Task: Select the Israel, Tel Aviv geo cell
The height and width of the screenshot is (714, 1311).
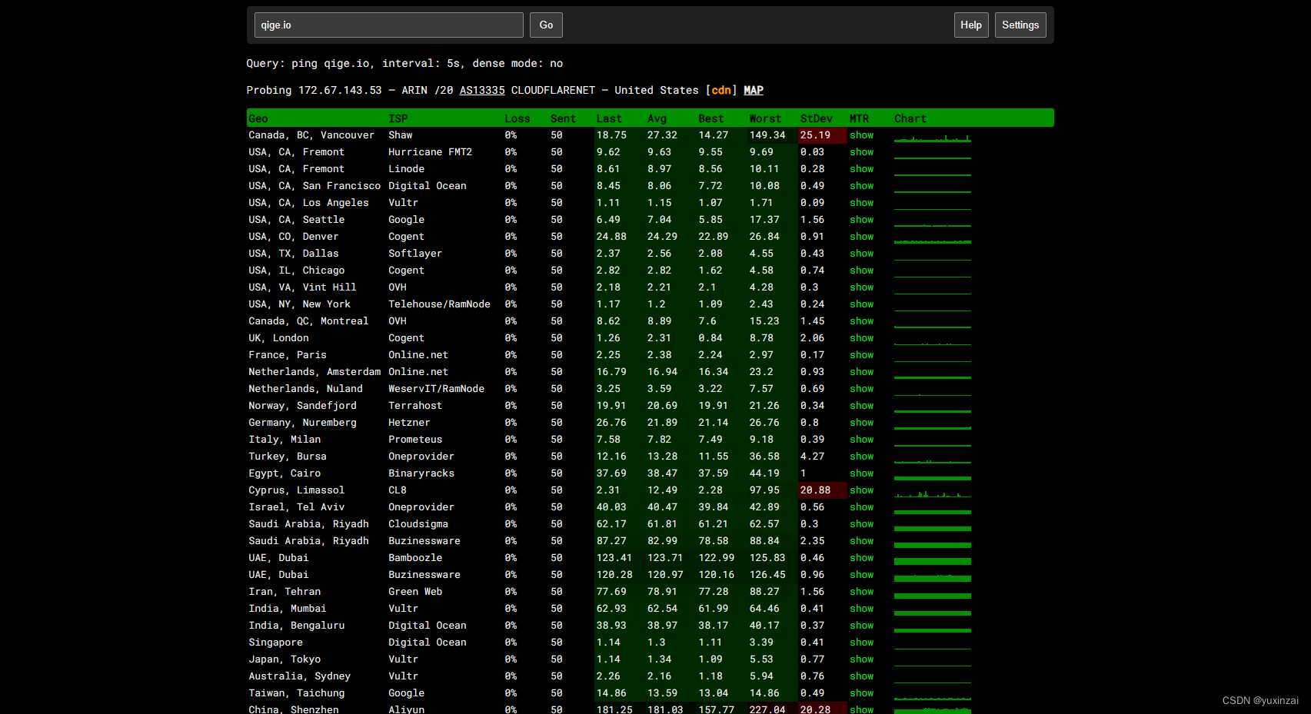Action: coord(296,507)
